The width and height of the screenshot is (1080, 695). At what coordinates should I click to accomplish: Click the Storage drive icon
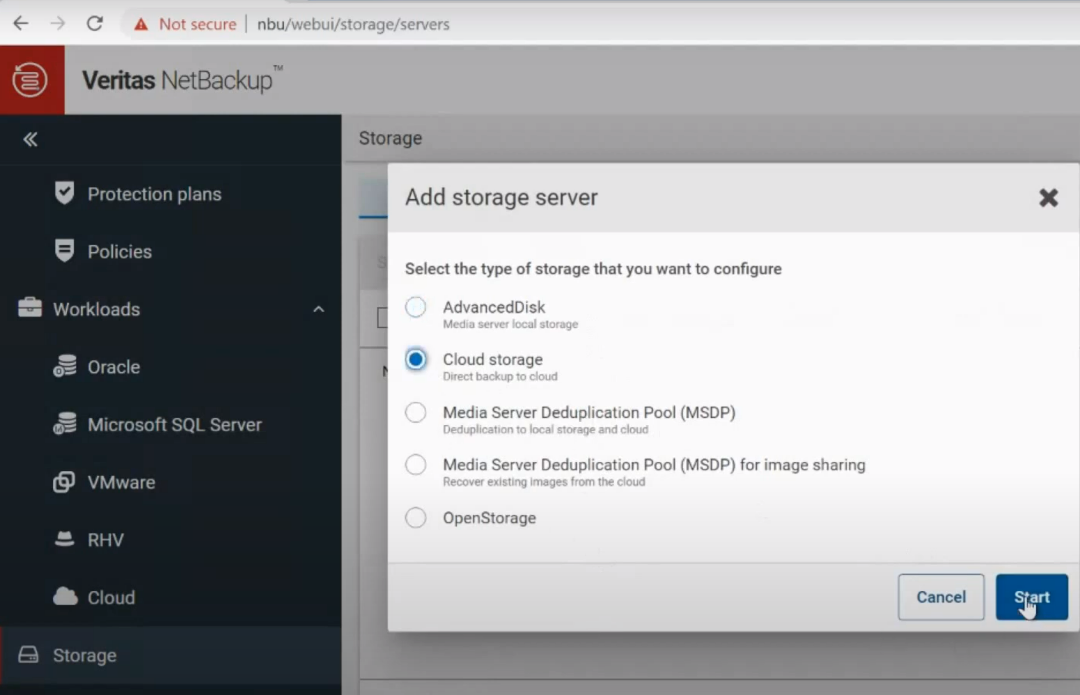[28, 655]
